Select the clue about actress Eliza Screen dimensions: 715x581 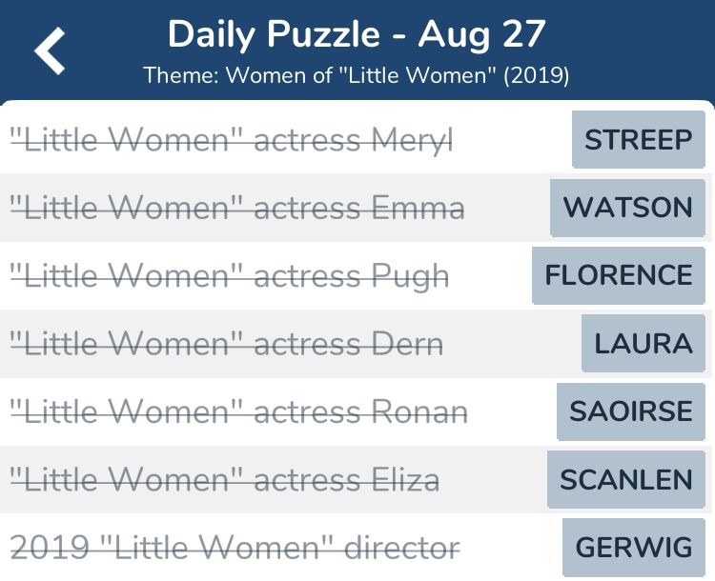pyautogui.click(x=225, y=479)
